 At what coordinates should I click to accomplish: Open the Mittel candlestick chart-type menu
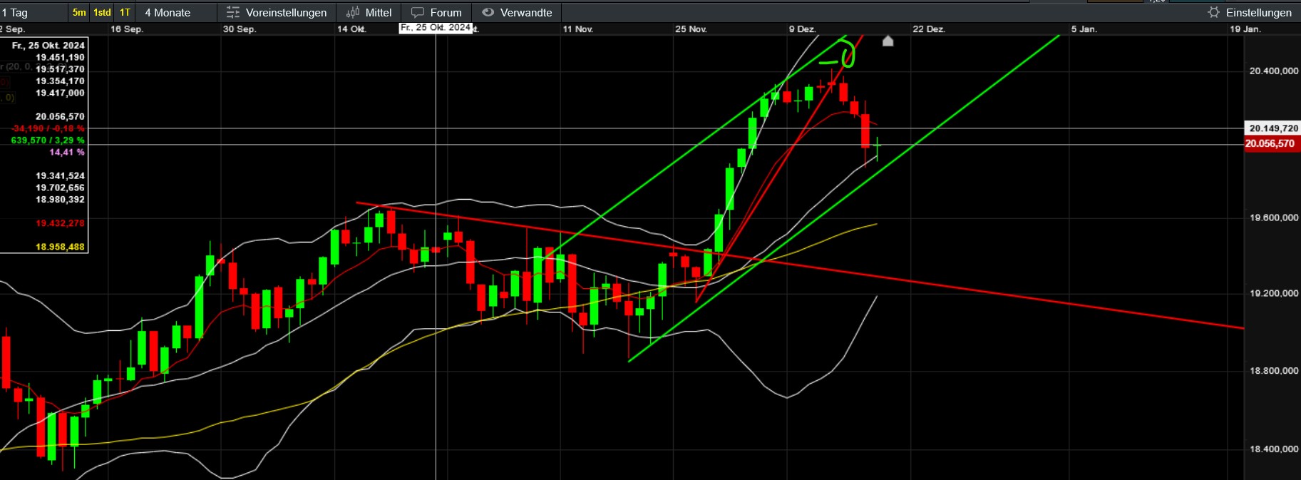369,13
